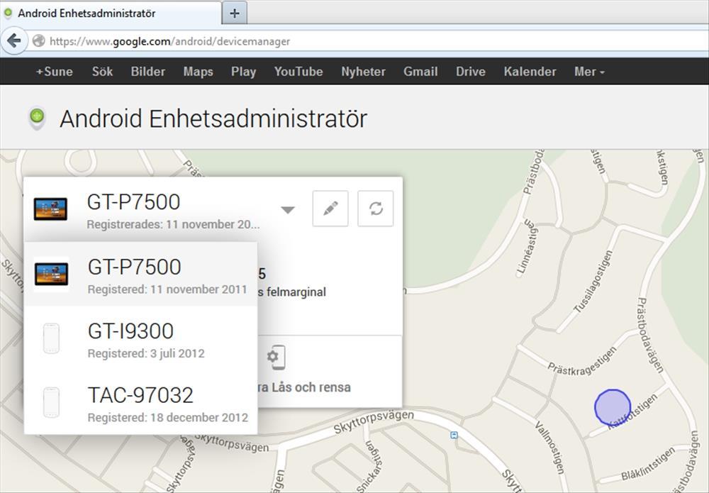Open Maps from Google bar

click(x=198, y=72)
